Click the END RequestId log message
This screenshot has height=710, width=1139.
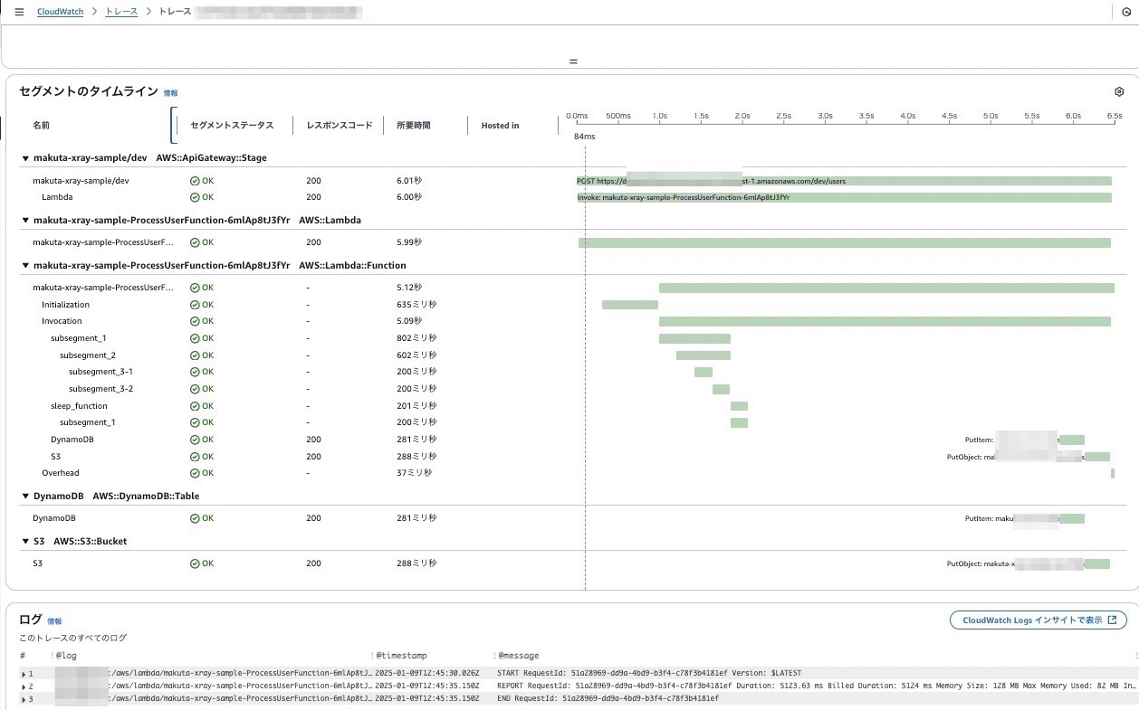point(608,699)
